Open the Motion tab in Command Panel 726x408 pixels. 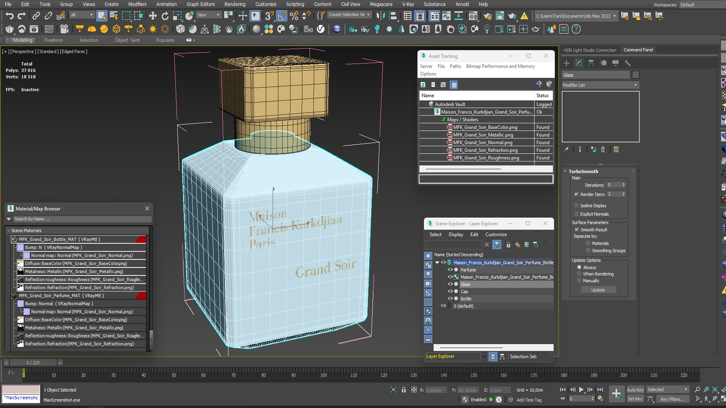tap(603, 63)
